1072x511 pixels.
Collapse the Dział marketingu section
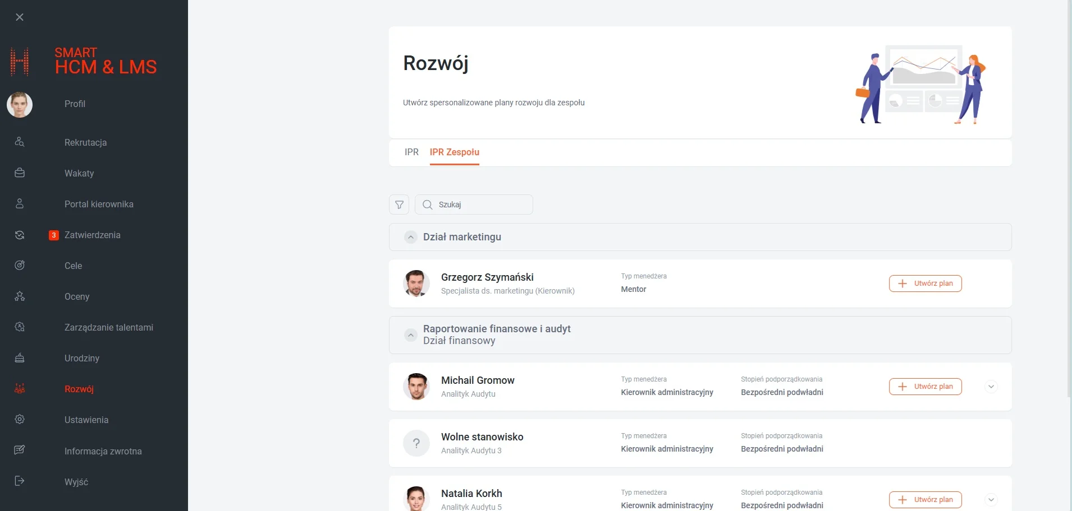tap(411, 237)
